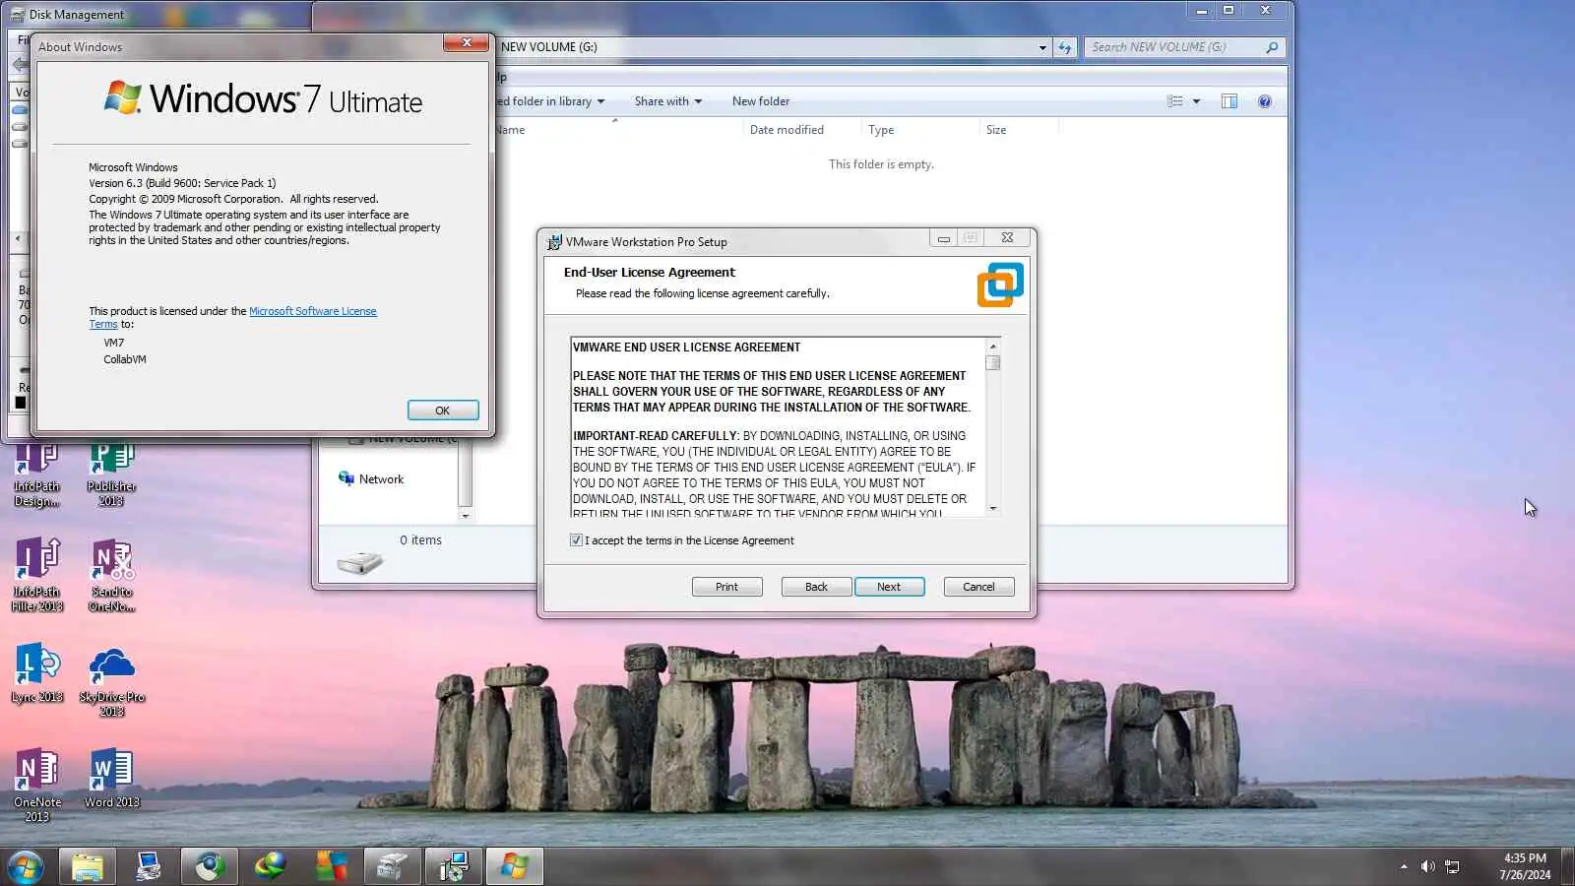Switch to Disk Management taskbar button
Image resolution: width=1575 pixels, height=886 pixels.
click(x=393, y=867)
